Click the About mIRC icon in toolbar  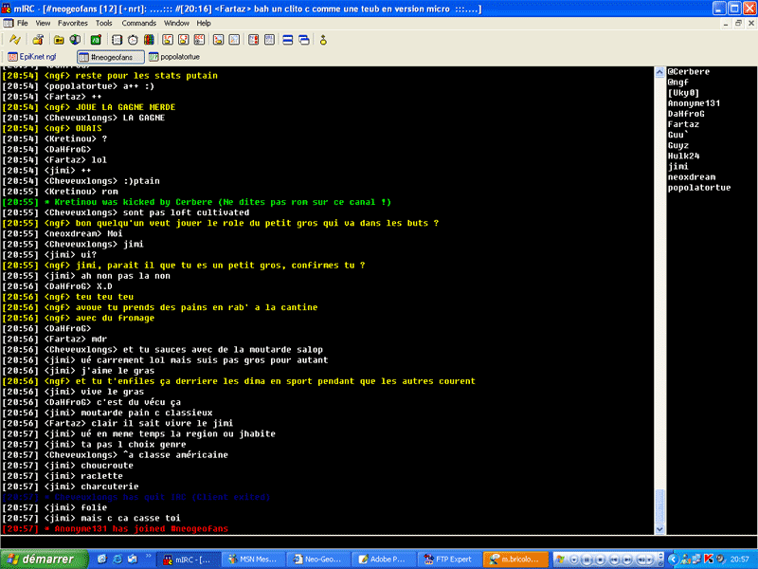tap(323, 40)
